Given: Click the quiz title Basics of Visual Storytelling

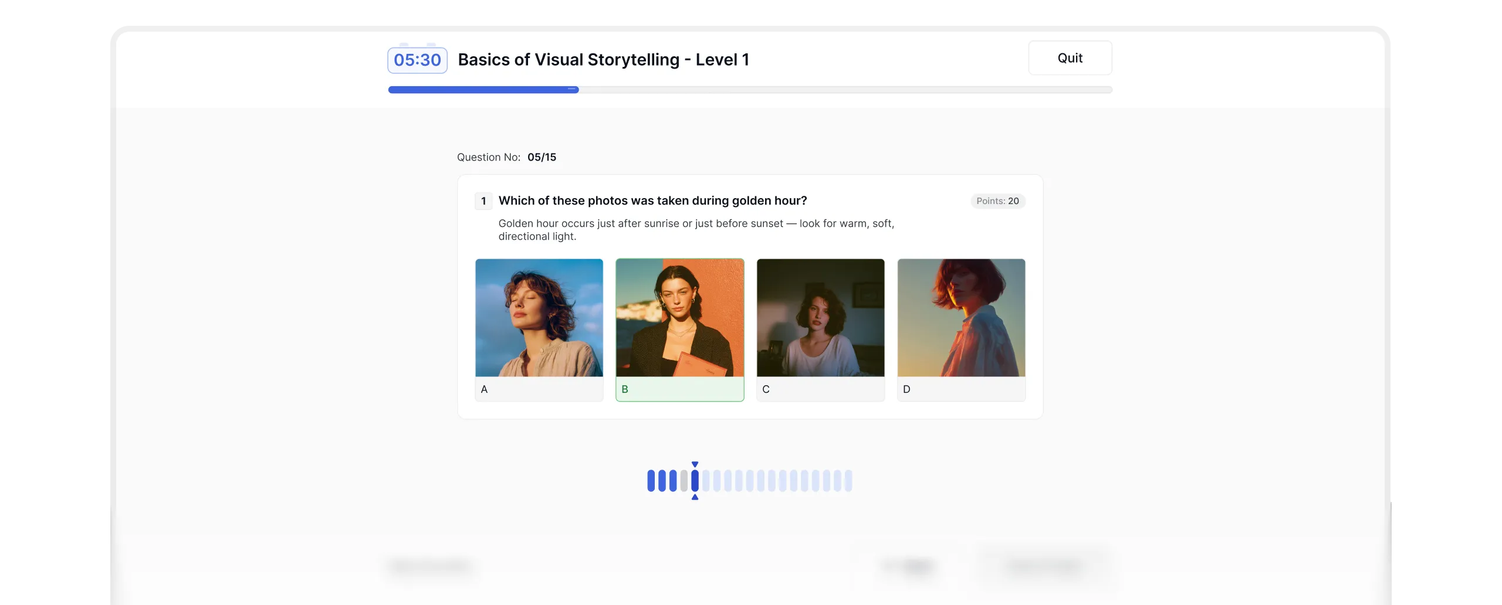Looking at the screenshot, I should pos(603,60).
